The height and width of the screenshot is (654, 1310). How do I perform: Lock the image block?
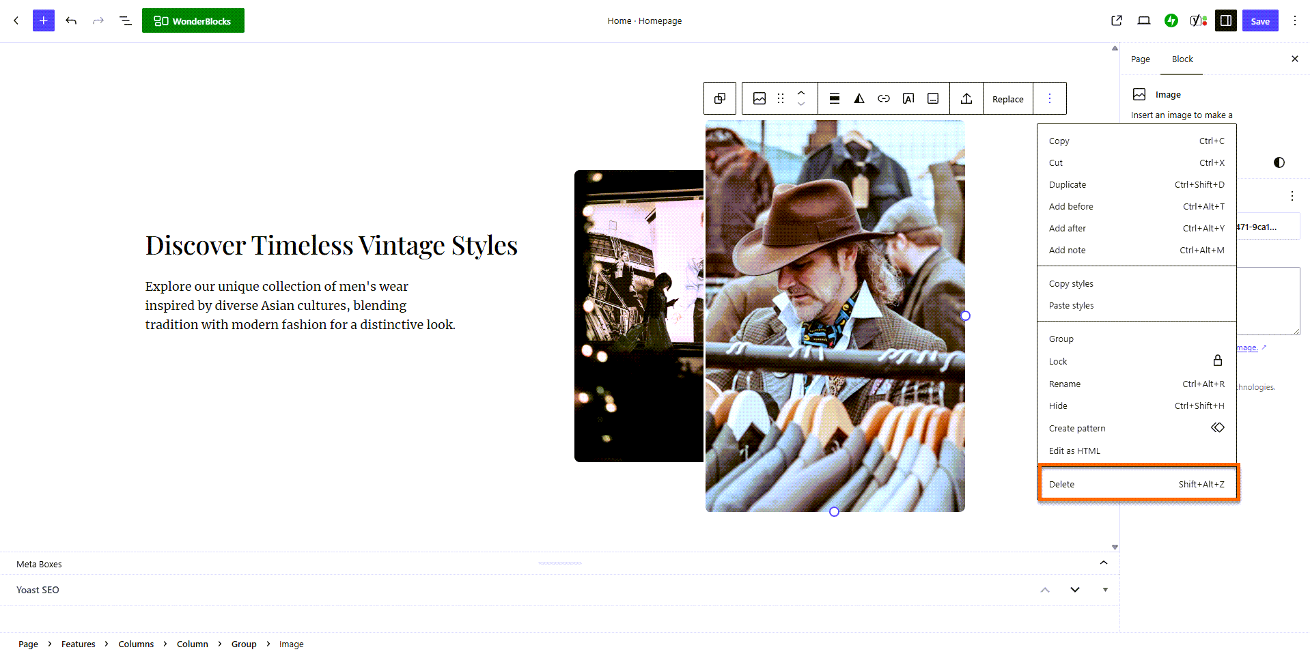click(x=1137, y=361)
